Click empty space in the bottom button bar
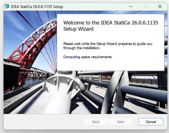This screenshot has height=133, width=169. [x=43, y=122]
